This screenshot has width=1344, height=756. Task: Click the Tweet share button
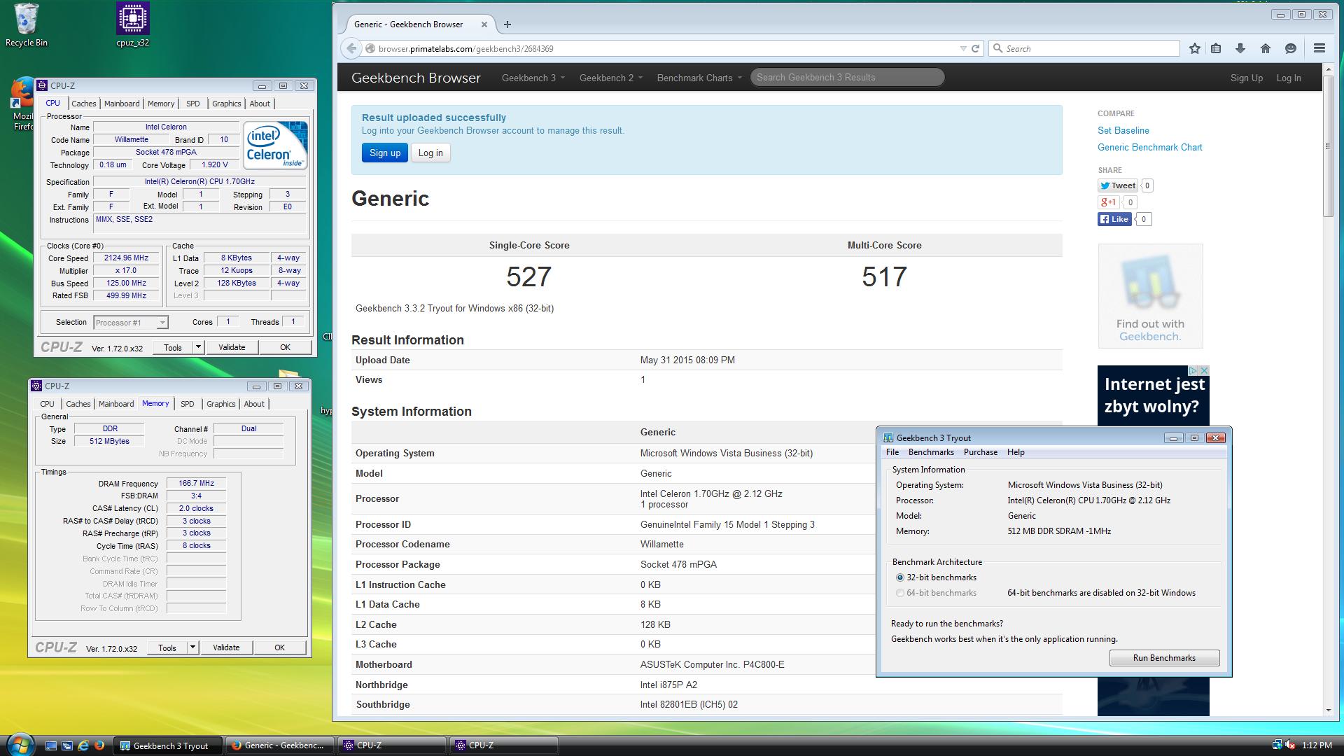[1117, 185]
